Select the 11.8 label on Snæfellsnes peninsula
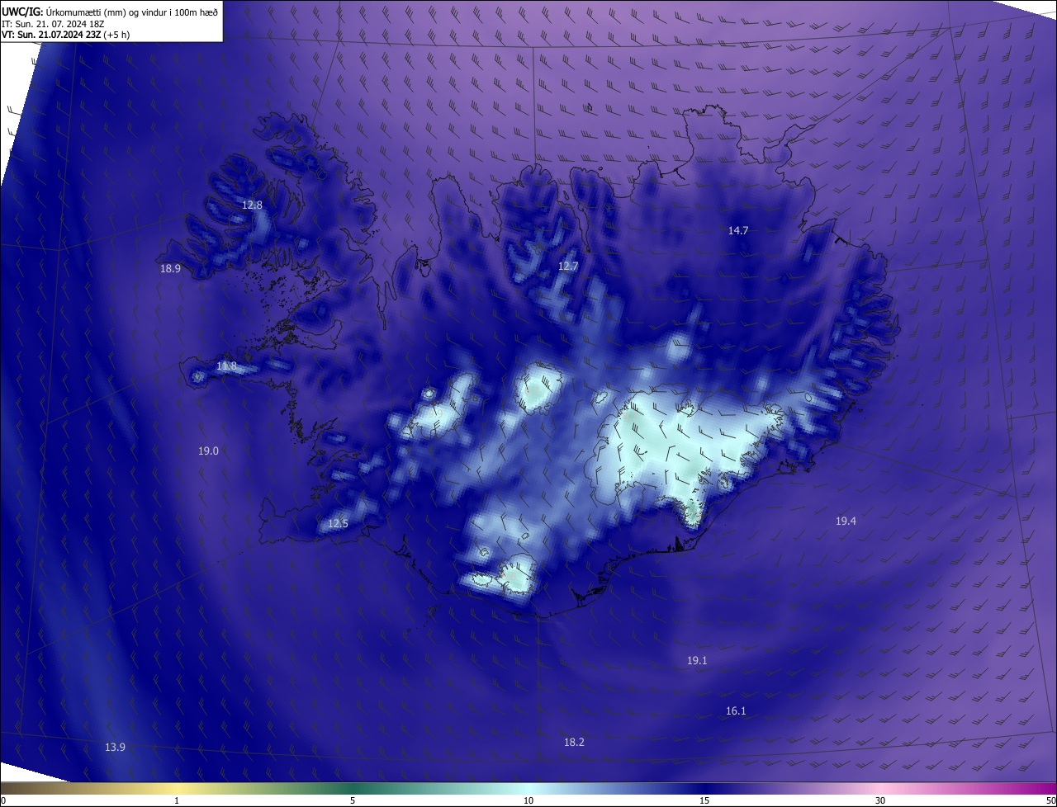 coord(226,366)
